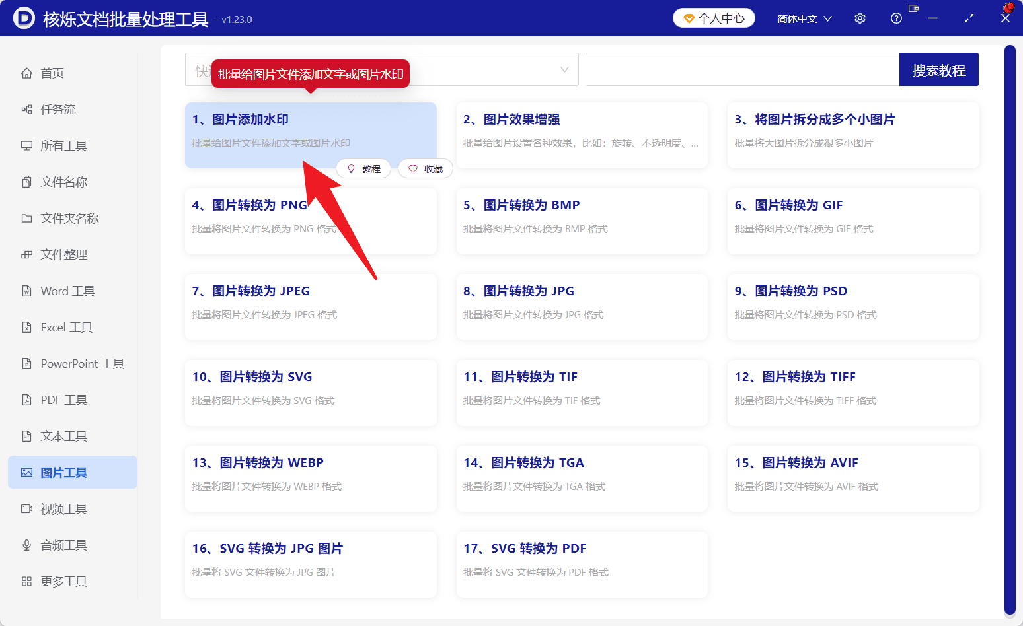Open 图片转换为 SVG card
Image resolution: width=1023 pixels, height=626 pixels.
[x=311, y=393]
